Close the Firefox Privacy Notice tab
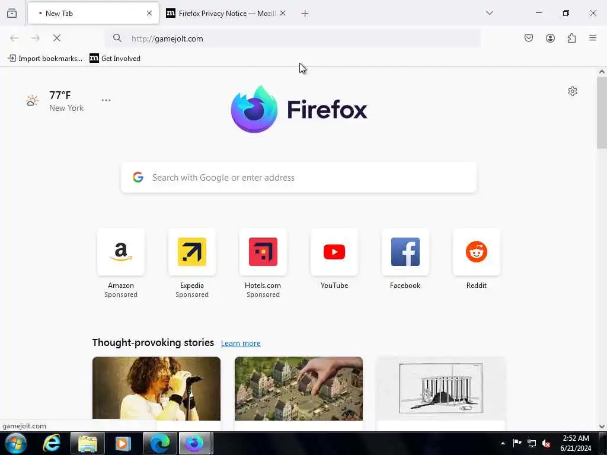Screen dimensions: 607x455 pyautogui.click(x=283, y=13)
